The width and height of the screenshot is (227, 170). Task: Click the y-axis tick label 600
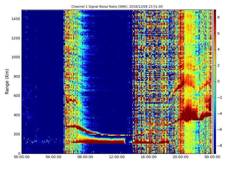17,96
